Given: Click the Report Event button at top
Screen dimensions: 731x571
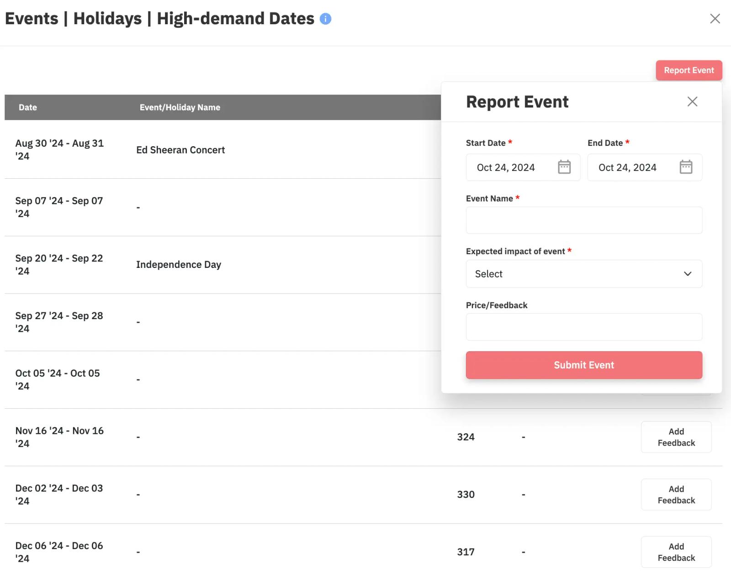Looking at the screenshot, I should pyautogui.click(x=689, y=70).
